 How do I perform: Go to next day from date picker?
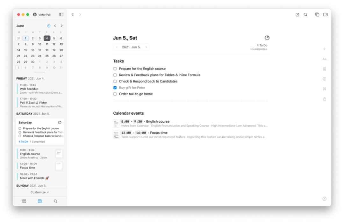pyautogui.click(x=146, y=47)
